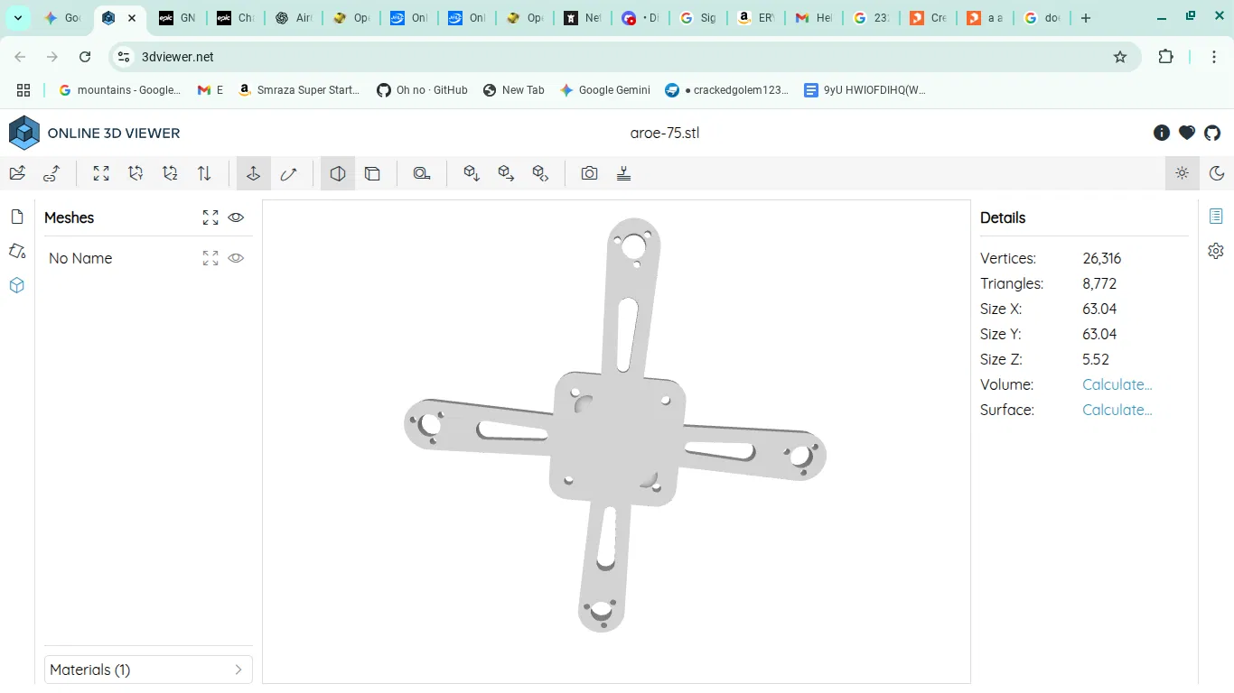
Task: Open the "Smraza Super Start..." bookmark
Action: click(x=299, y=90)
